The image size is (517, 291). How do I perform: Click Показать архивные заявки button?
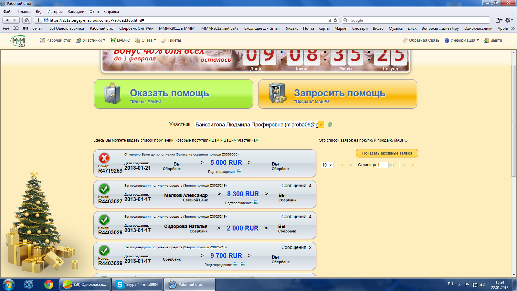click(387, 153)
